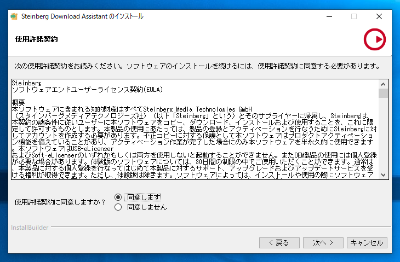Click the scroll up arrow of license text
The image size is (400, 262).
point(383,84)
